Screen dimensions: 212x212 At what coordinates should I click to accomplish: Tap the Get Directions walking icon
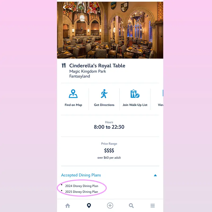click(x=104, y=94)
